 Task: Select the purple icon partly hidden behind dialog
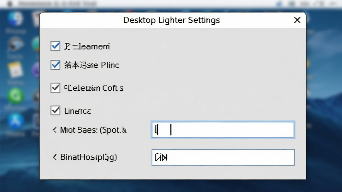[x=36, y=70]
